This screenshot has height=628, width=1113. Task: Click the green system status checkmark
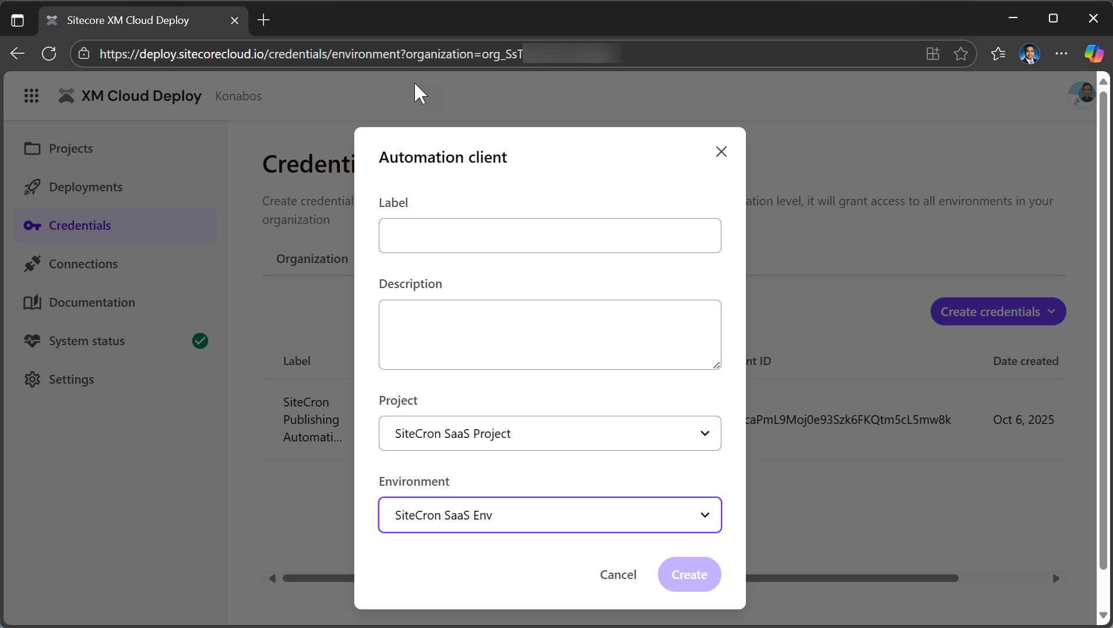pos(200,341)
